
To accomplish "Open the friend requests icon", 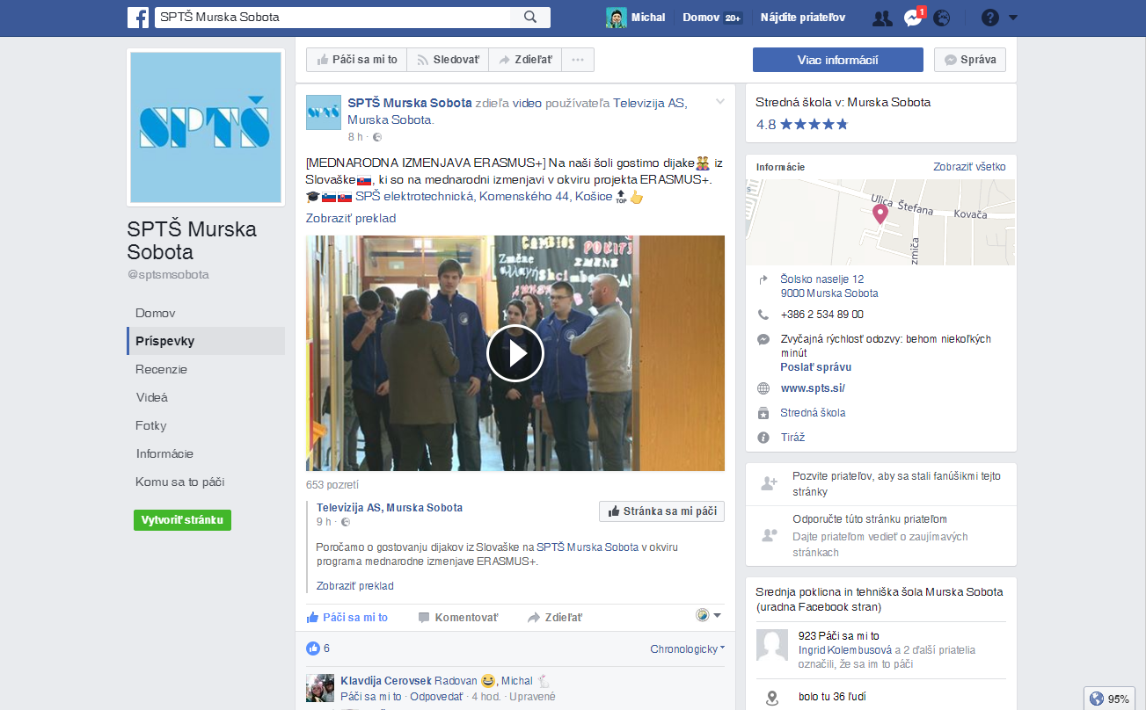I will point(882,18).
